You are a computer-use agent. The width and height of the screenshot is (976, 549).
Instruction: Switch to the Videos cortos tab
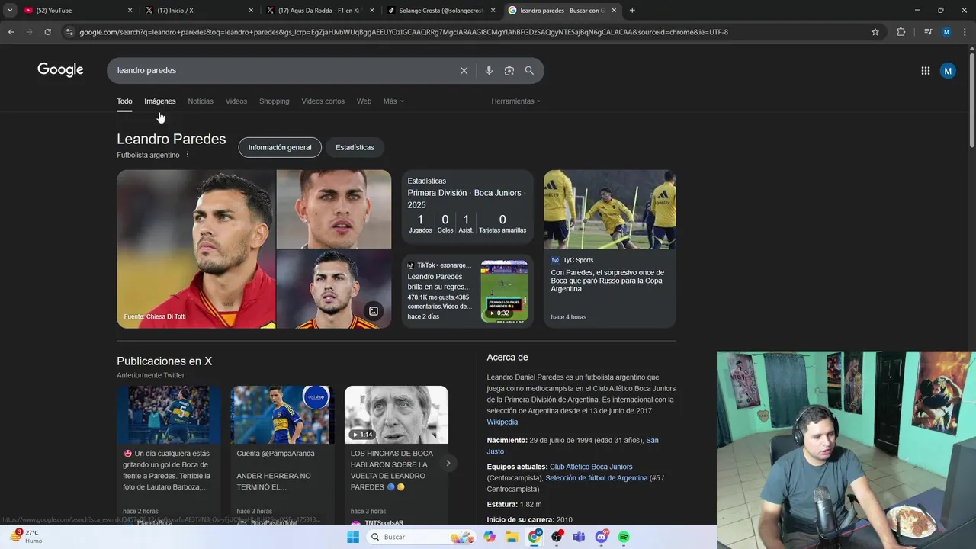(323, 101)
